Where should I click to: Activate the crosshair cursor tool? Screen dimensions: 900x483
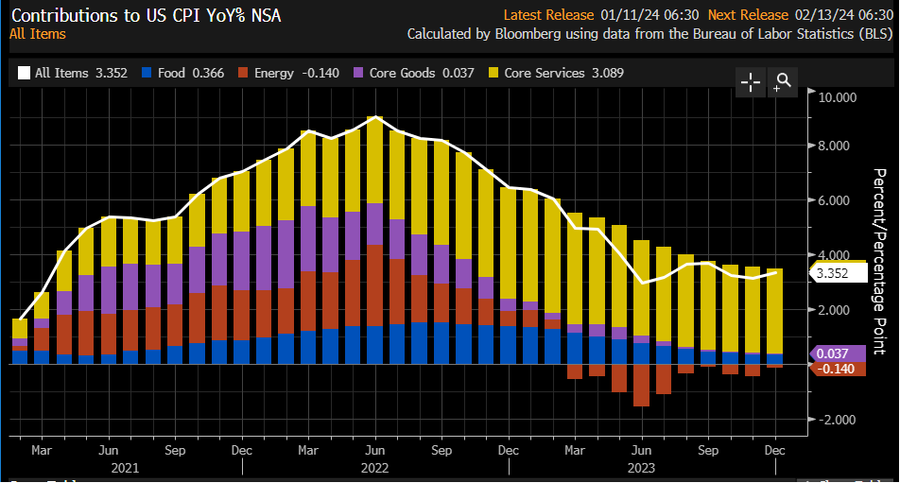[x=751, y=82]
